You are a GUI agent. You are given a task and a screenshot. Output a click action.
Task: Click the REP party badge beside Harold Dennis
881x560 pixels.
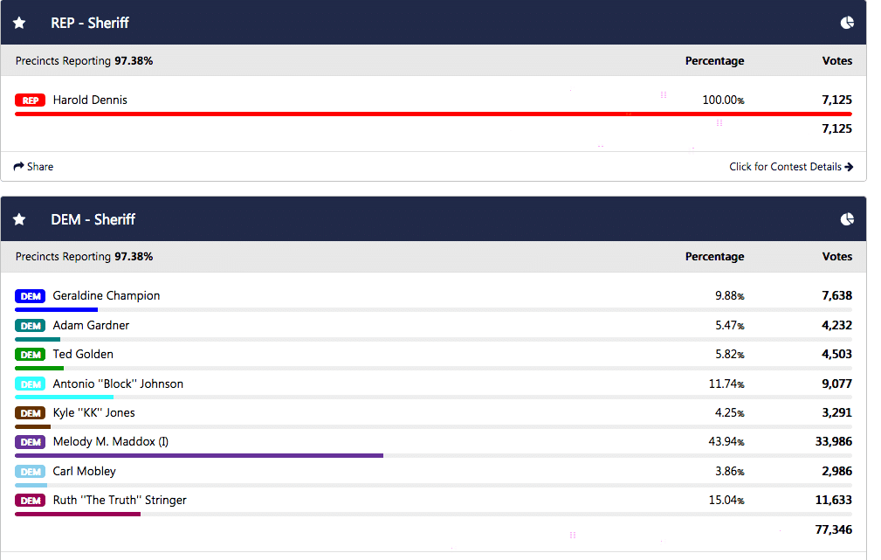tap(30, 100)
